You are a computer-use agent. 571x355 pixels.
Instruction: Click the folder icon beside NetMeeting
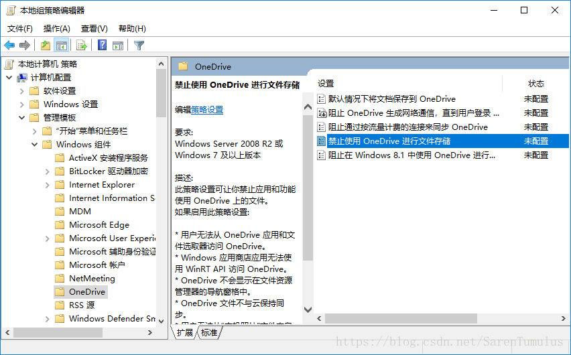point(60,279)
